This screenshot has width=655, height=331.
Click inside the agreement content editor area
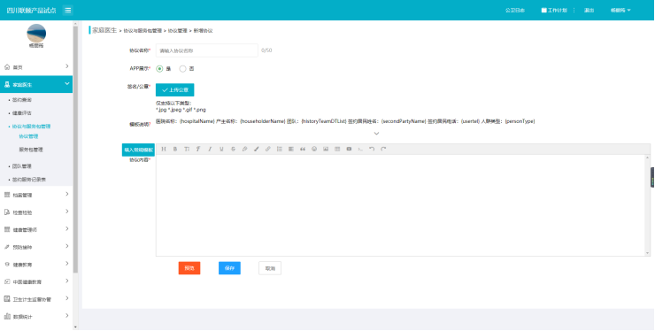(x=401, y=205)
